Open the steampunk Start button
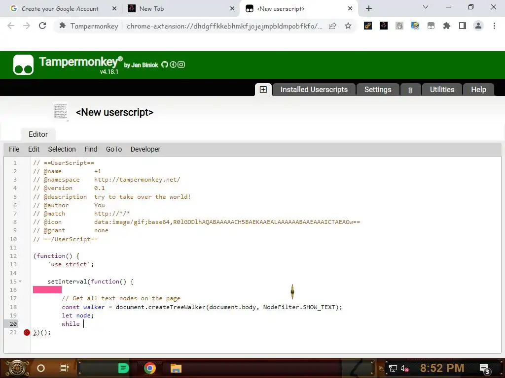Screen dimensions: 505x378 point(17,368)
